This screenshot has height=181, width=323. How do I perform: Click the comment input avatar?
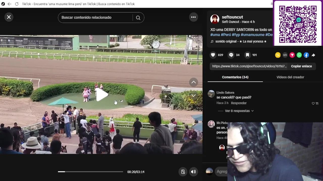click(x=209, y=171)
